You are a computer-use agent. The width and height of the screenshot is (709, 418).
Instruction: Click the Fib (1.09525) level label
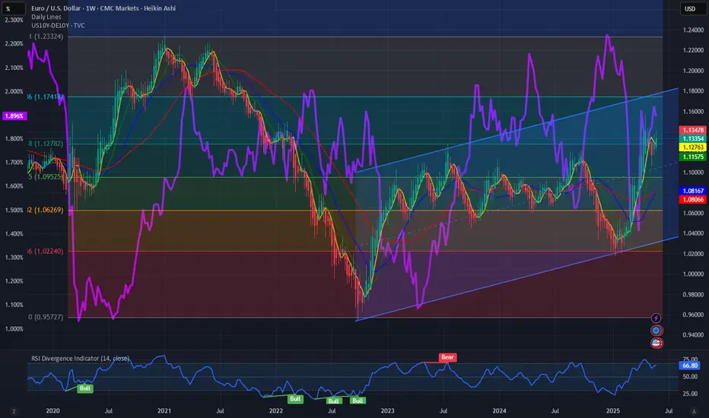pos(46,176)
